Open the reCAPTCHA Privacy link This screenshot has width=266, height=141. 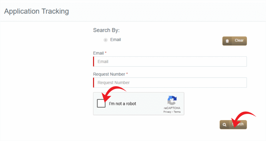[167, 112]
